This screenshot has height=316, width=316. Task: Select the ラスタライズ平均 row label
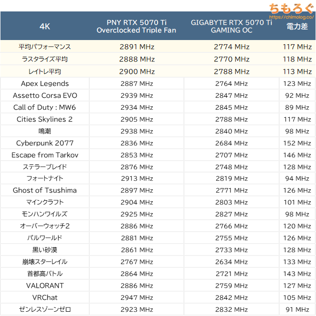pos(45,59)
